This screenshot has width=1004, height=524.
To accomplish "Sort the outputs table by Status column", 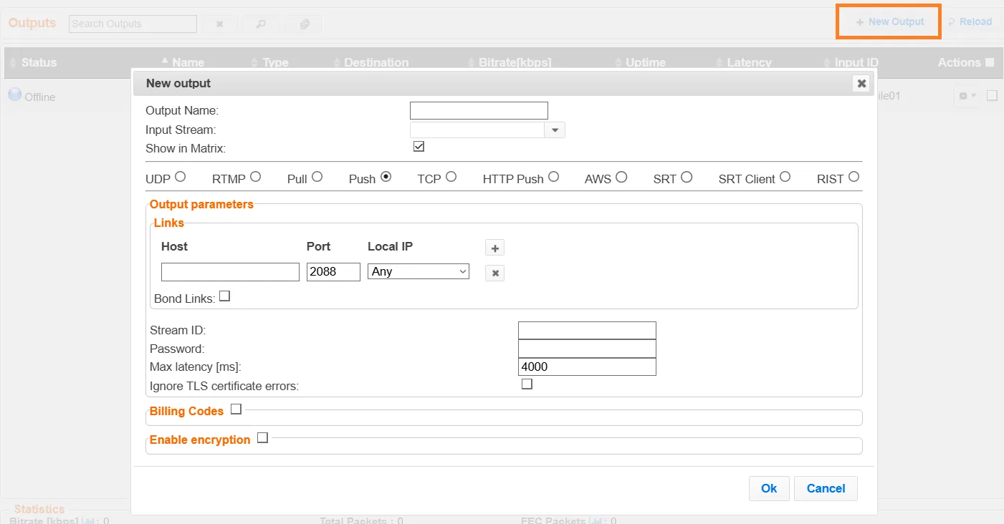I will click(x=39, y=63).
